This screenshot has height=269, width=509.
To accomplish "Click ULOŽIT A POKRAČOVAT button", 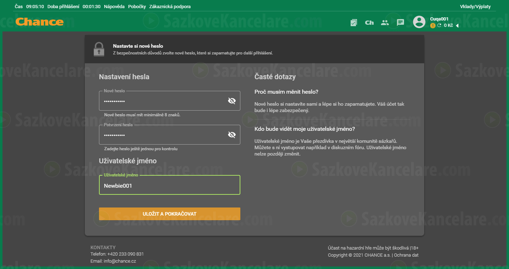I will pos(170,214).
